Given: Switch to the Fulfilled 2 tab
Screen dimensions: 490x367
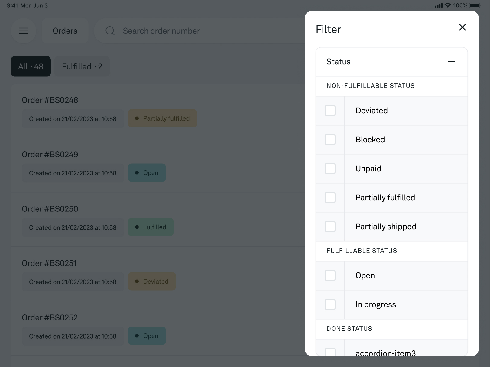Looking at the screenshot, I should pos(82,66).
